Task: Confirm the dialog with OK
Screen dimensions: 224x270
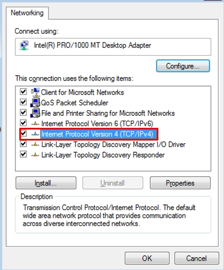Action: 147,258
